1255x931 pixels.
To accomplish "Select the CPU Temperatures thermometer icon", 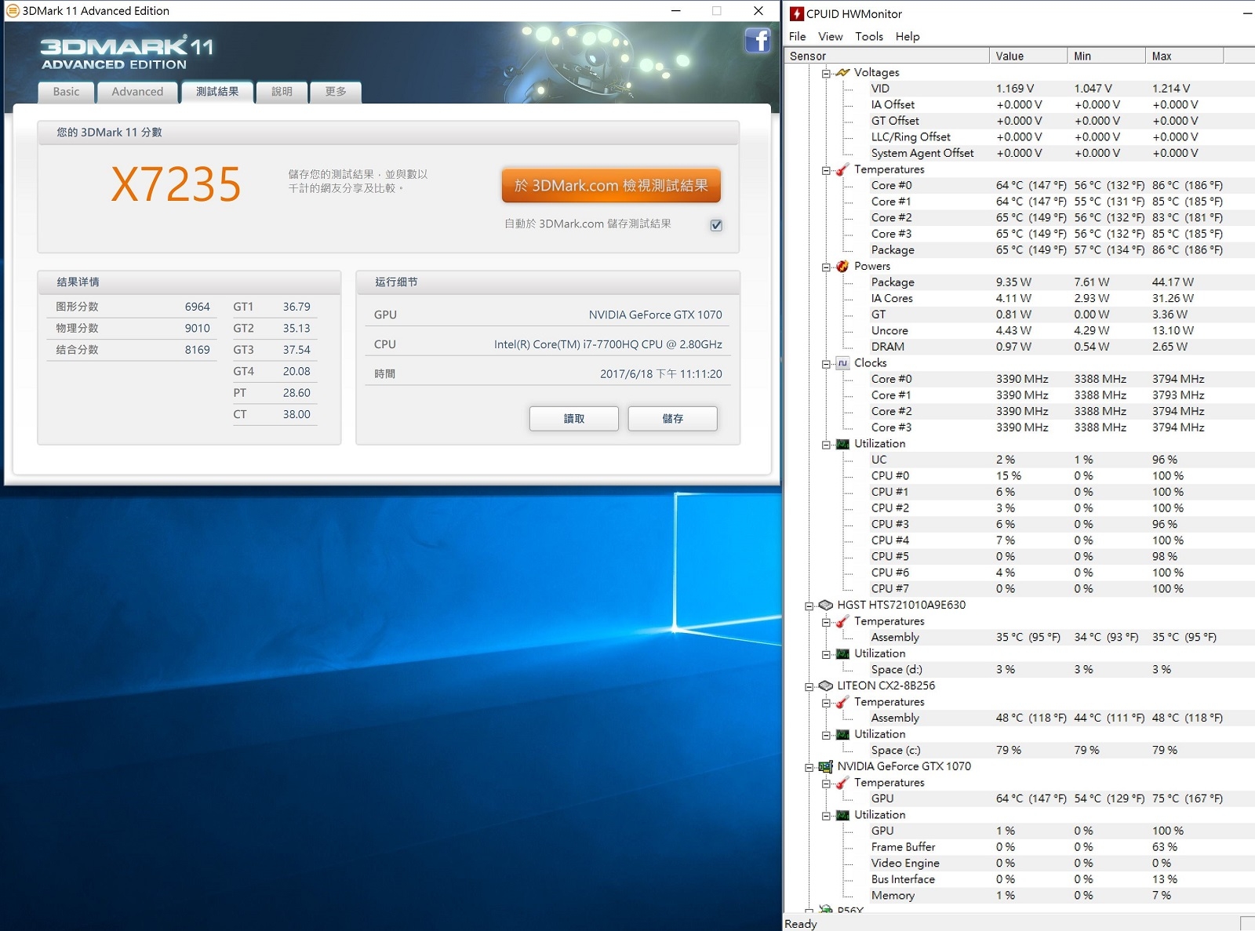I will (843, 169).
